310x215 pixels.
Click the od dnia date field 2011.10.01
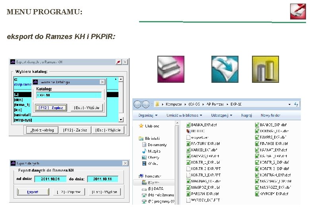point(50,179)
